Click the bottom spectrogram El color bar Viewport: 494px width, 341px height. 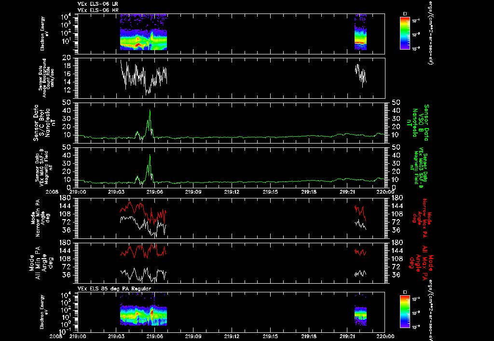(405, 312)
